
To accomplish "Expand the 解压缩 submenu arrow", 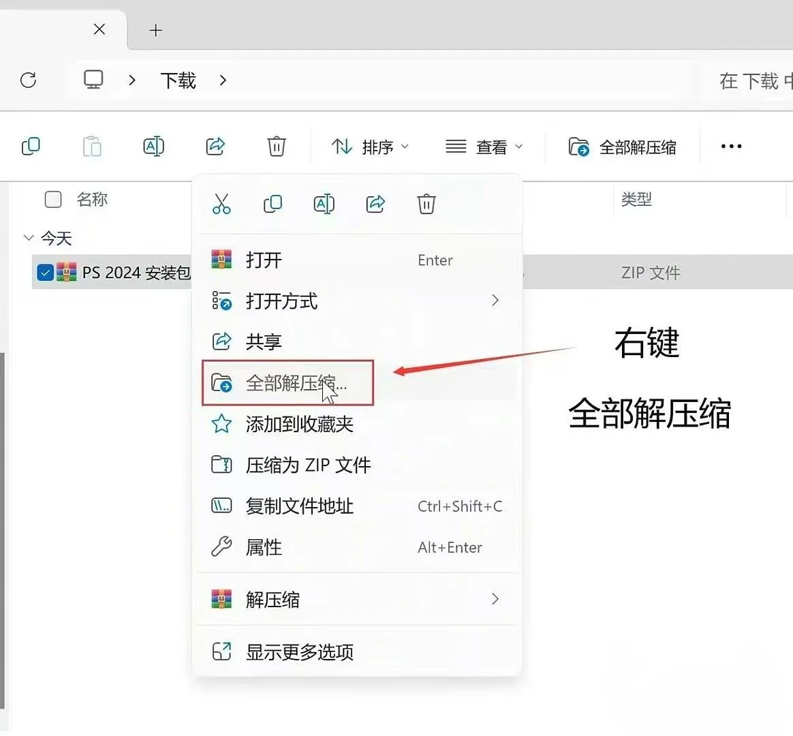I will 495,599.
